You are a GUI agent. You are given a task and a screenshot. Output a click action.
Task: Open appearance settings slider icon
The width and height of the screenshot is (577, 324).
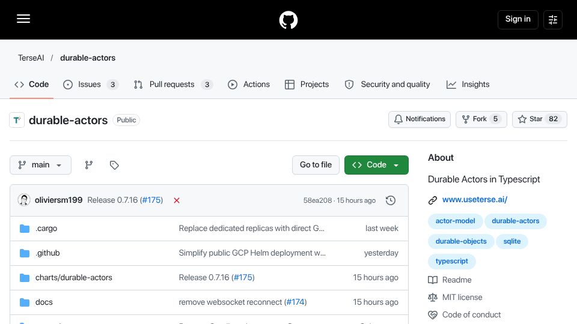click(553, 19)
